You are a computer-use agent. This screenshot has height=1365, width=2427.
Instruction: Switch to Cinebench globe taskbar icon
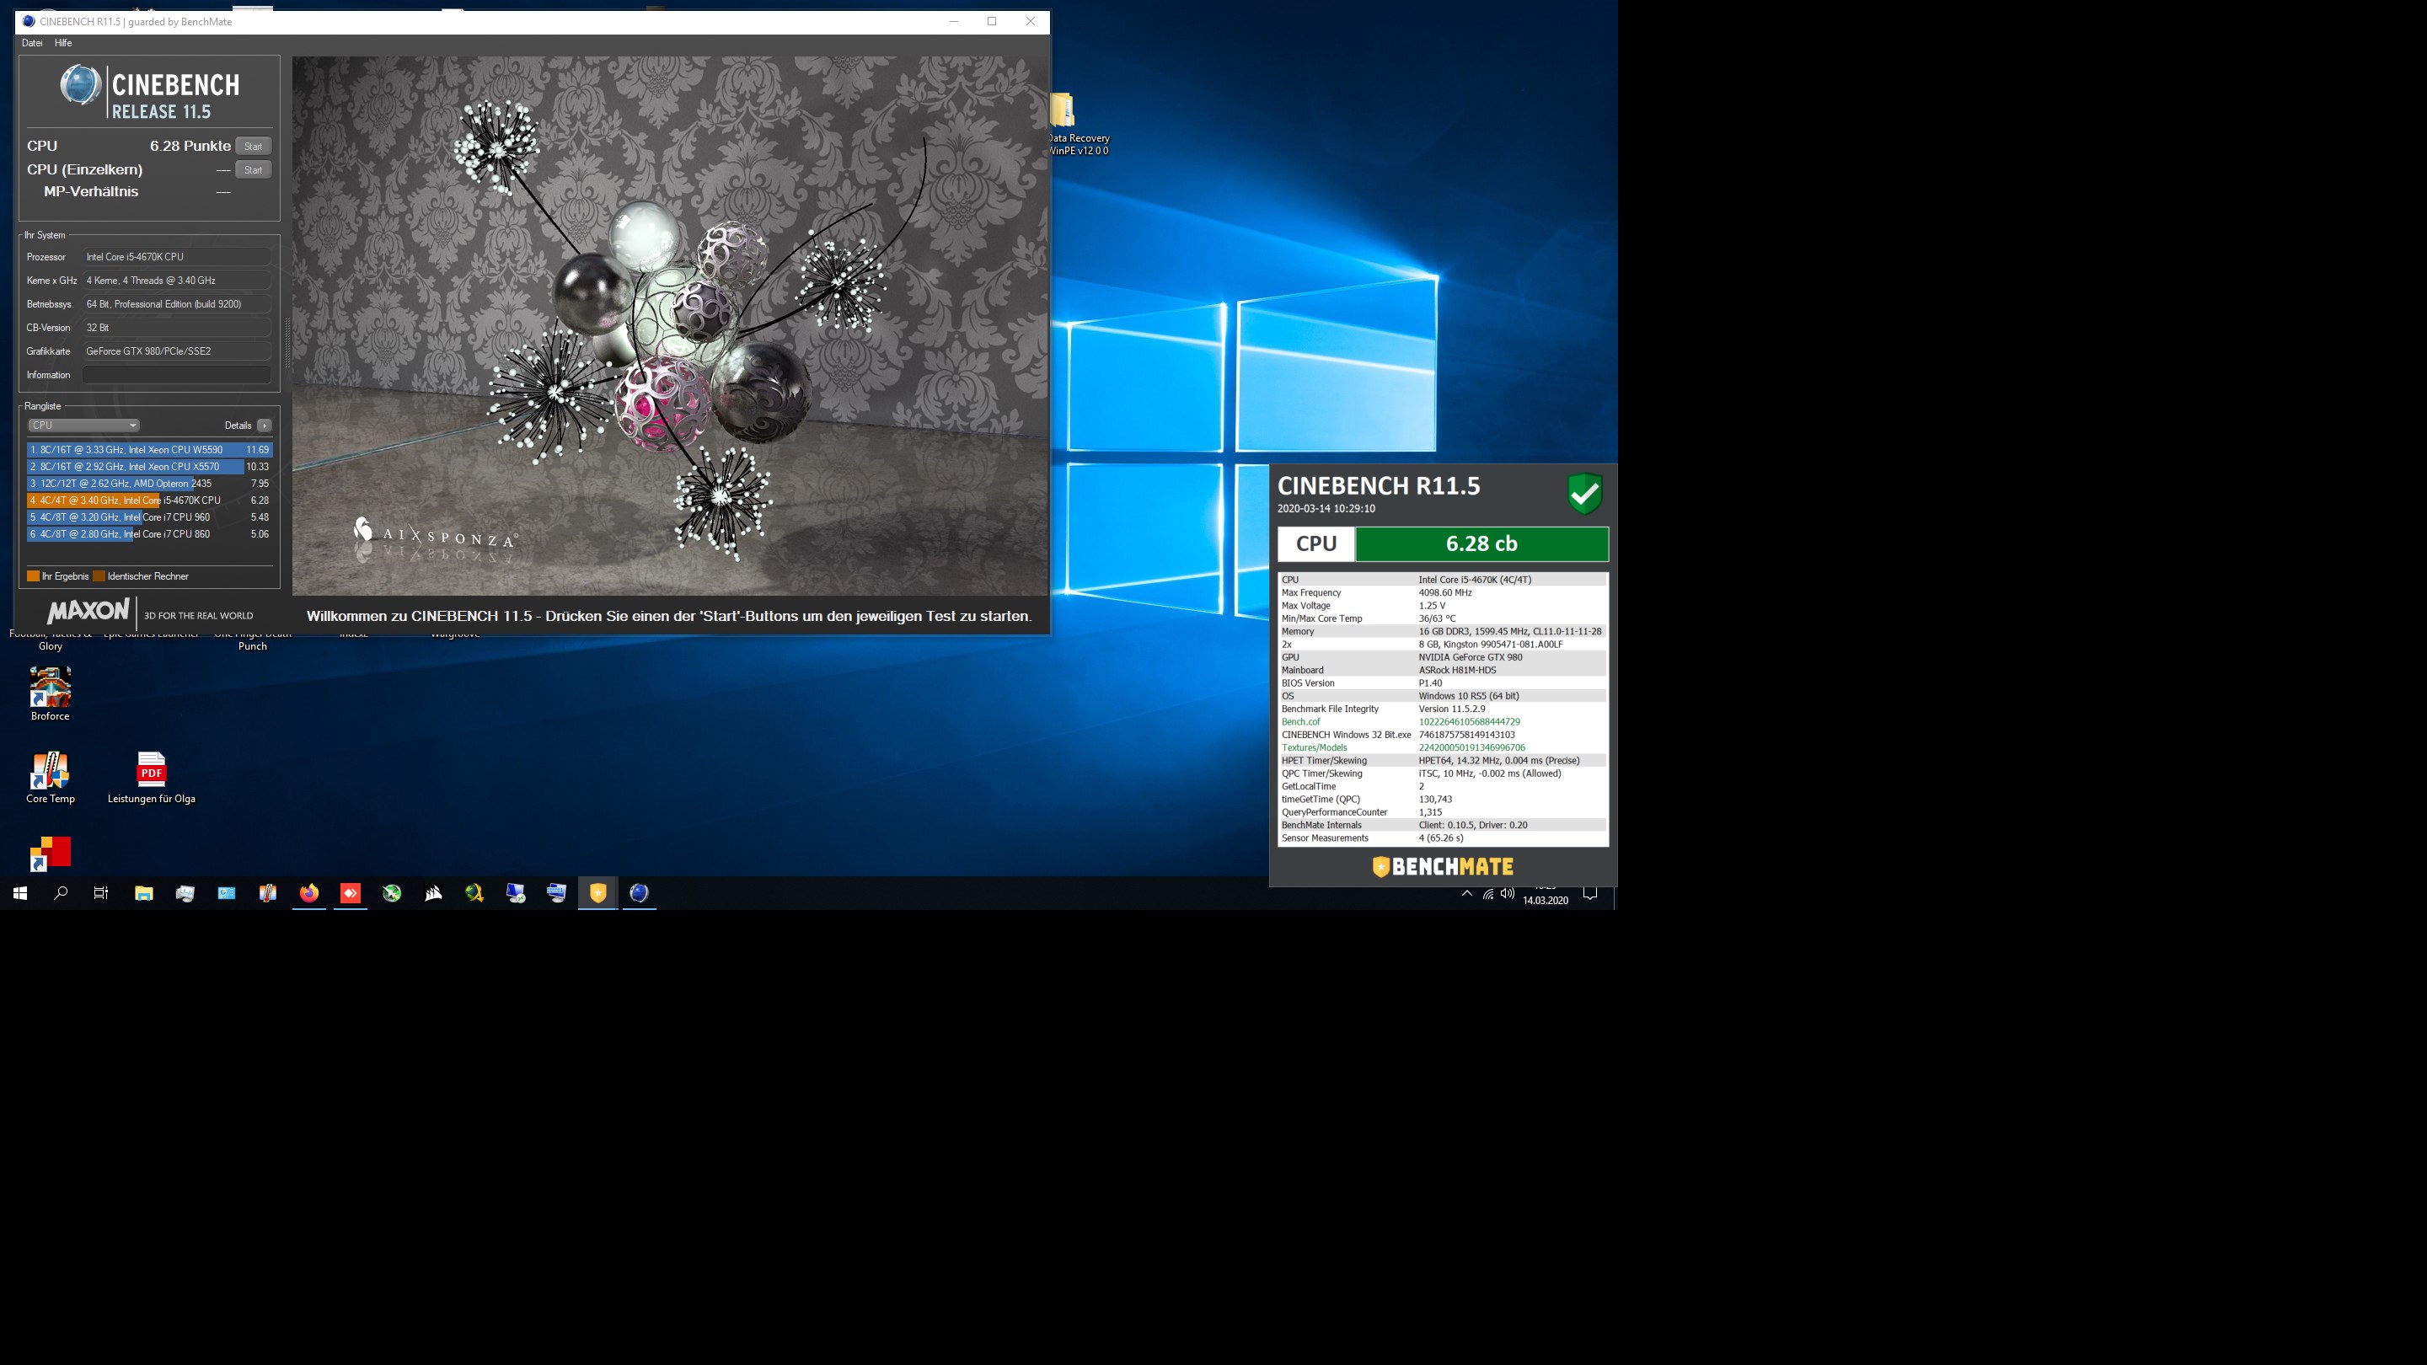pyautogui.click(x=640, y=893)
